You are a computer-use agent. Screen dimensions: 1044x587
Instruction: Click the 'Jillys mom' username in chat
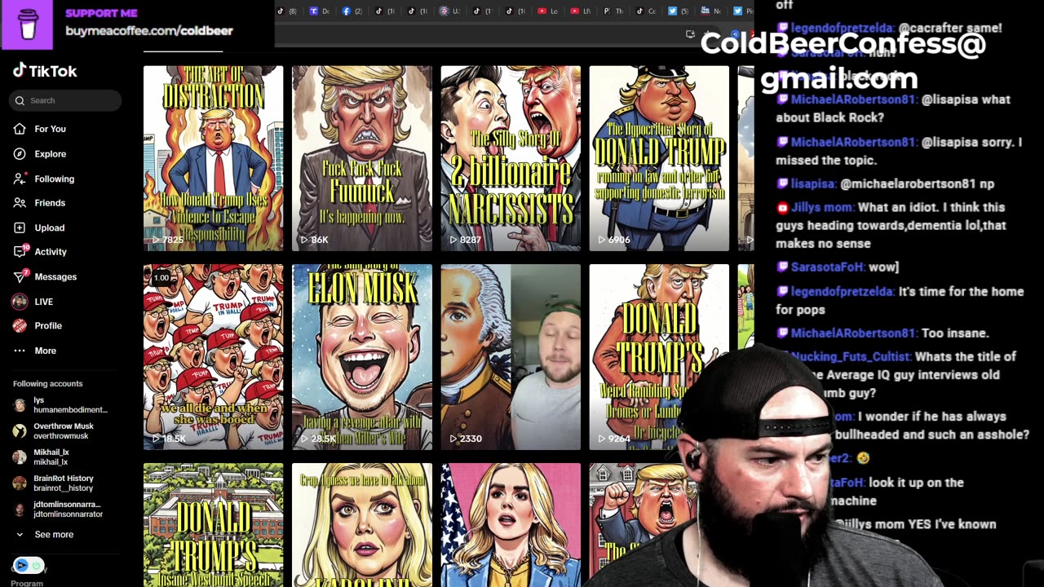823,207
